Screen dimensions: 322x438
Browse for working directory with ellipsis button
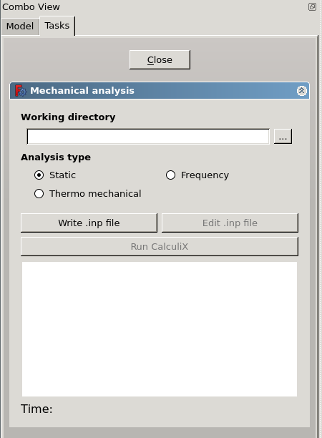coord(283,136)
